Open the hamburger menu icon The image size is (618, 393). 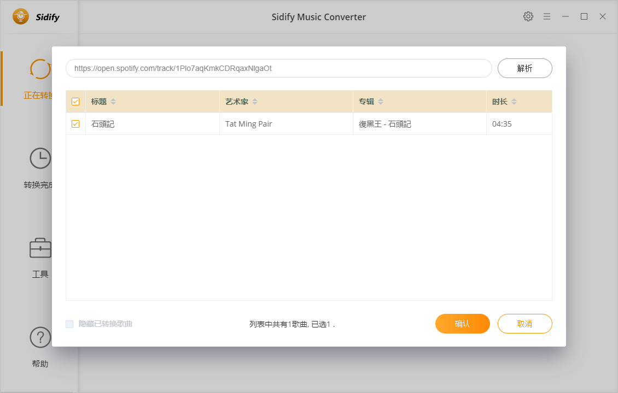(547, 16)
